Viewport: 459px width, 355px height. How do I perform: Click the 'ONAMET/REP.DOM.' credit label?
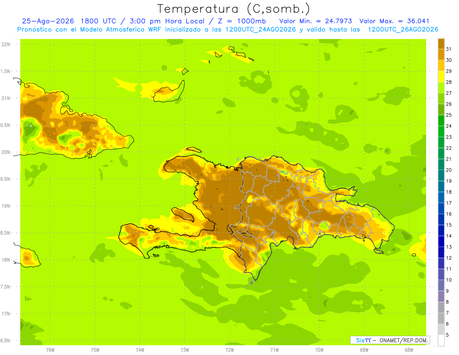point(404,340)
